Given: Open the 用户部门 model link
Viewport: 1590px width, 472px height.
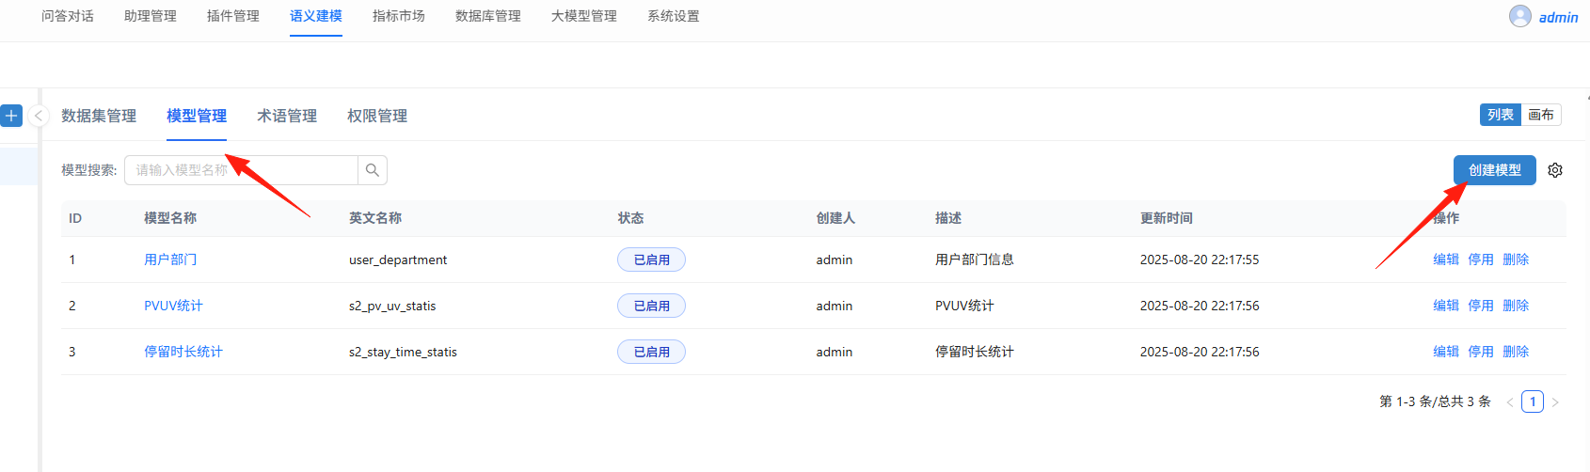Looking at the screenshot, I should (x=170, y=260).
